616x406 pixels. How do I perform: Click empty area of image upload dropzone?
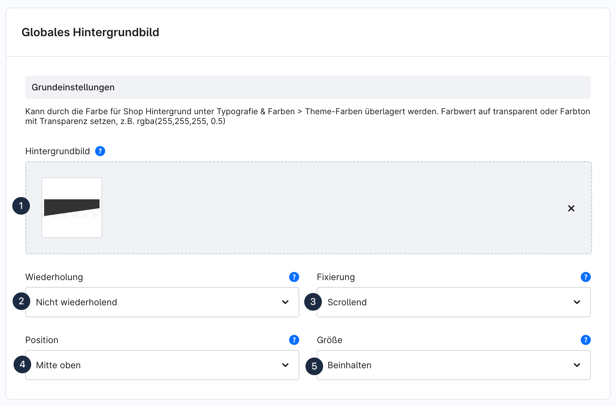[315, 208]
